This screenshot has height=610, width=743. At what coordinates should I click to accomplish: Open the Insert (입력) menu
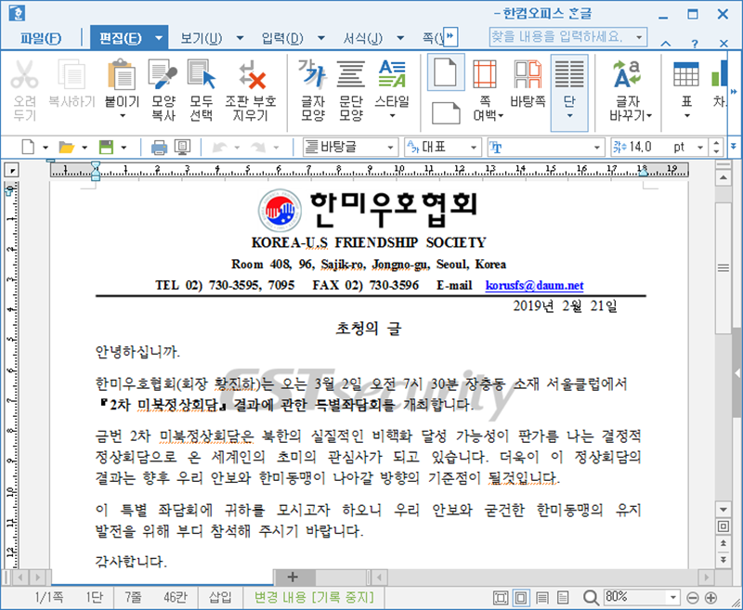(x=282, y=38)
